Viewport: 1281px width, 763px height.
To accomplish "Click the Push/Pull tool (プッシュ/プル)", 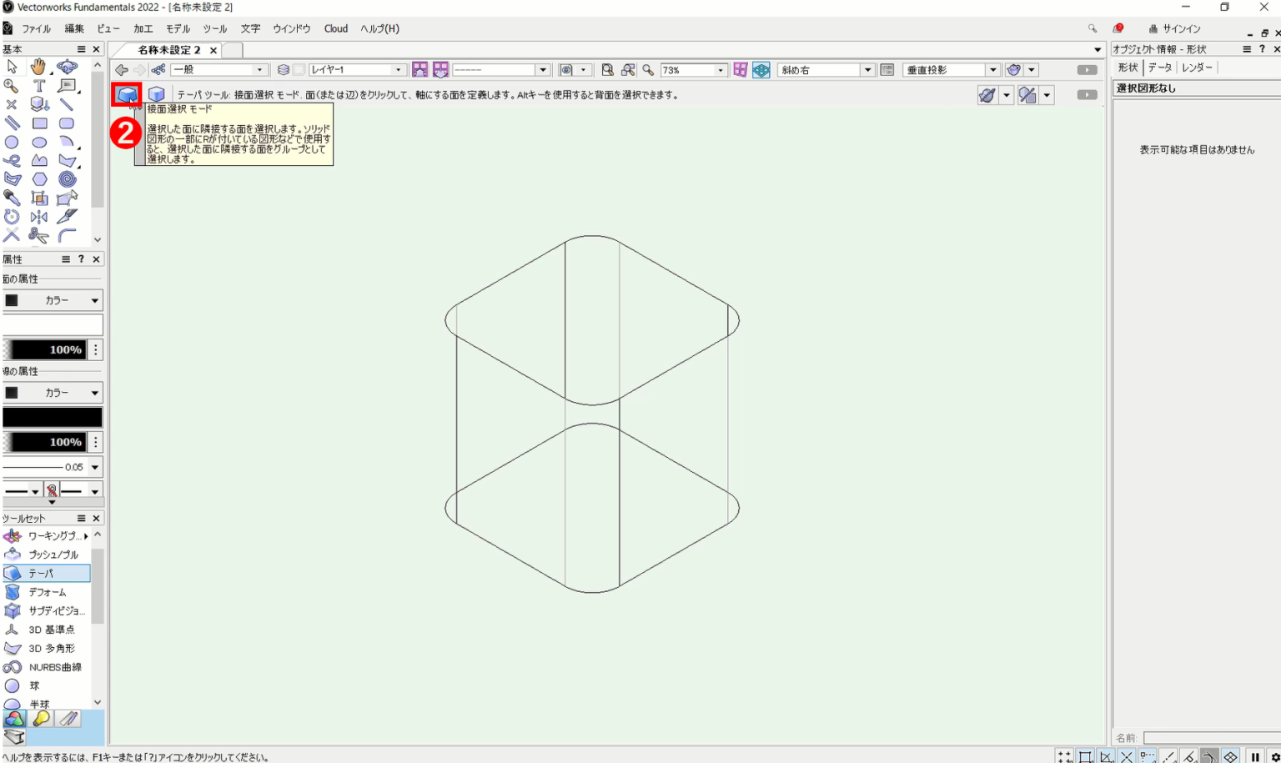I will (x=53, y=555).
